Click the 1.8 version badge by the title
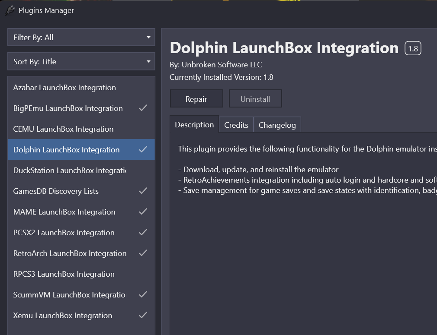Viewport: 437px width, 335px height. pos(413,48)
